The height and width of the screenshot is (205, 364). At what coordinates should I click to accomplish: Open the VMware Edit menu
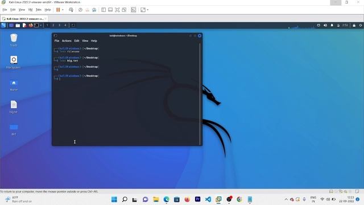(13, 10)
